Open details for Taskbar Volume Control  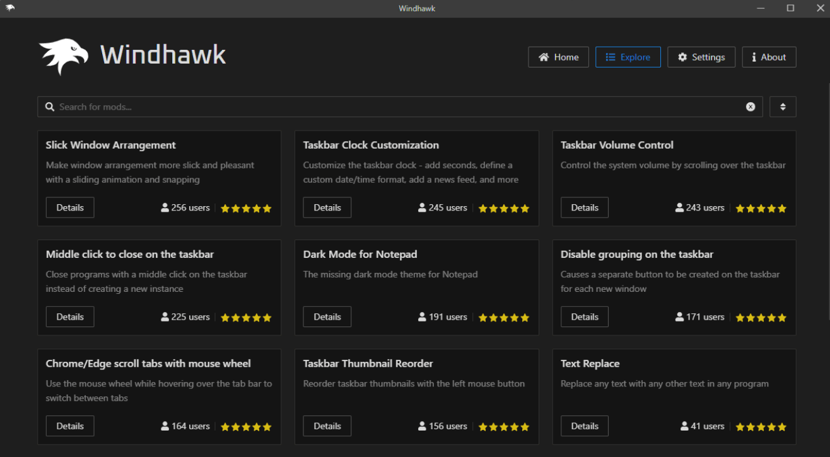tap(585, 207)
